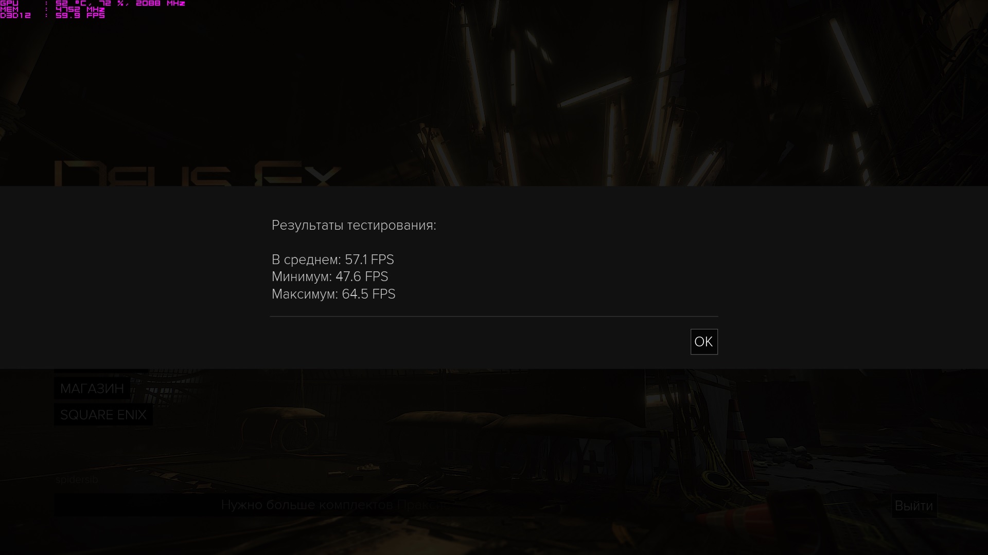Image resolution: width=988 pixels, height=555 pixels.
Task: Click the D3D12 59.9 FPS overlay counter
Action: point(52,15)
